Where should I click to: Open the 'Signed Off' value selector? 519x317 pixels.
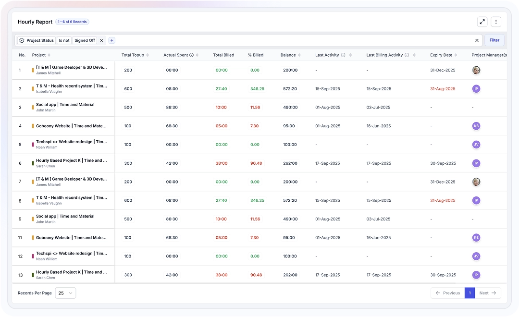[x=85, y=40]
